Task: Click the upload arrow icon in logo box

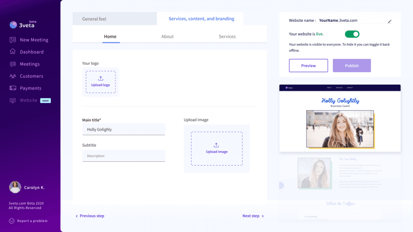Action: tap(100, 79)
